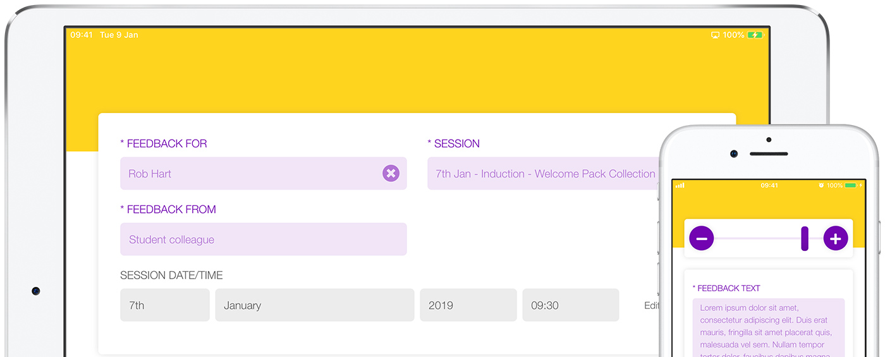Screen dimensions: 885x357
Task: Open the 2019 year field
Action: [x=468, y=305]
